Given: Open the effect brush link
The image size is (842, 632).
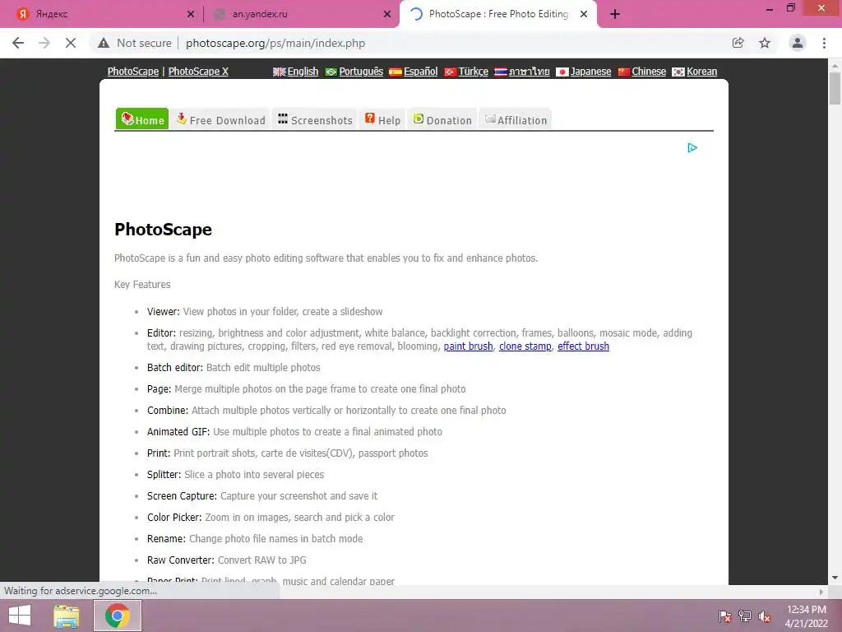Looking at the screenshot, I should (x=583, y=346).
